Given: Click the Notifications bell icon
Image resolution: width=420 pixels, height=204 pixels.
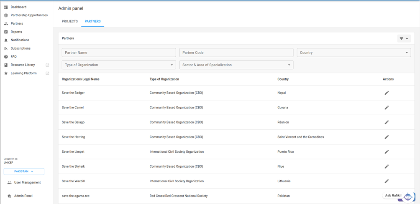Looking at the screenshot, I should click(x=6, y=40).
